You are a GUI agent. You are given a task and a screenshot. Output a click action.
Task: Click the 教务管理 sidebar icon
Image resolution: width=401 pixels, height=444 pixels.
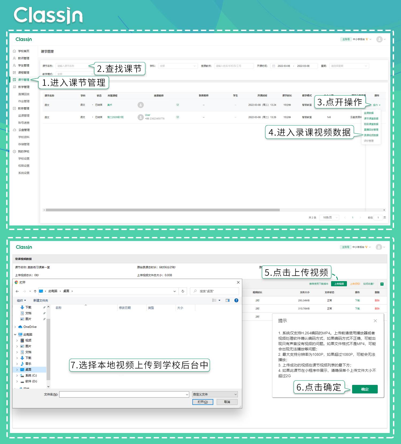[x=14, y=109]
